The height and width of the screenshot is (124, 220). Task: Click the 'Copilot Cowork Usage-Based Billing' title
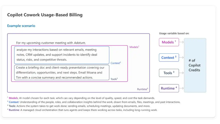tap(45, 15)
